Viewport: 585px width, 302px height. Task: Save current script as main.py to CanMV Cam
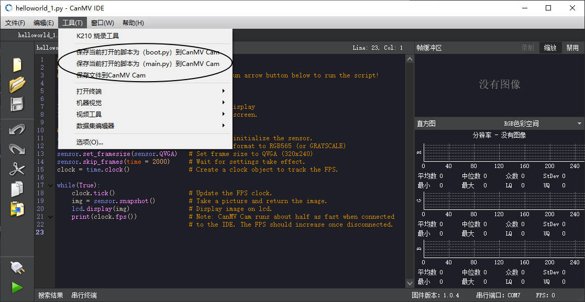tap(146, 64)
